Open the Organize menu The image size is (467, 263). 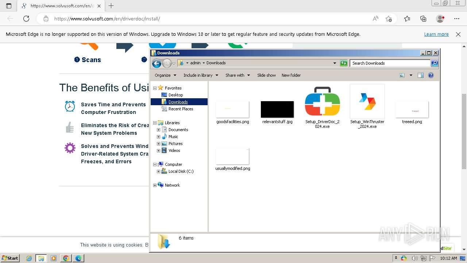(165, 75)
